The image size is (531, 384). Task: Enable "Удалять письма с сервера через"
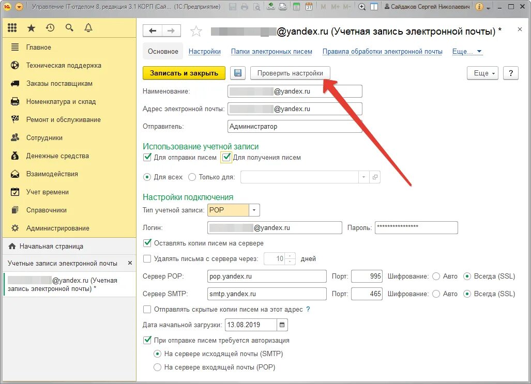click(x=147, y=259)
